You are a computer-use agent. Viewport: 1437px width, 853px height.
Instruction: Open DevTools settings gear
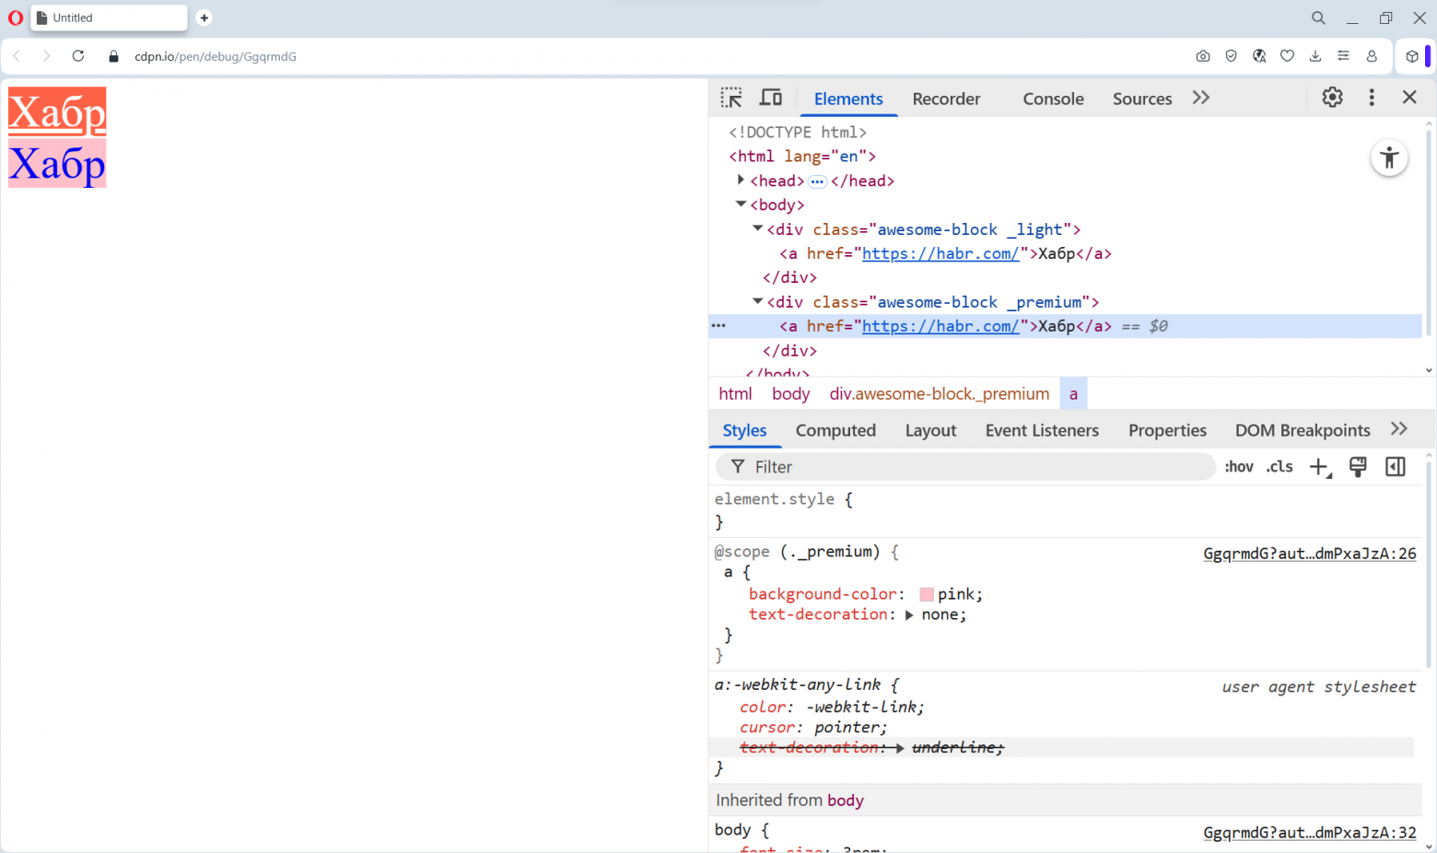click(x=1332, y=97)
